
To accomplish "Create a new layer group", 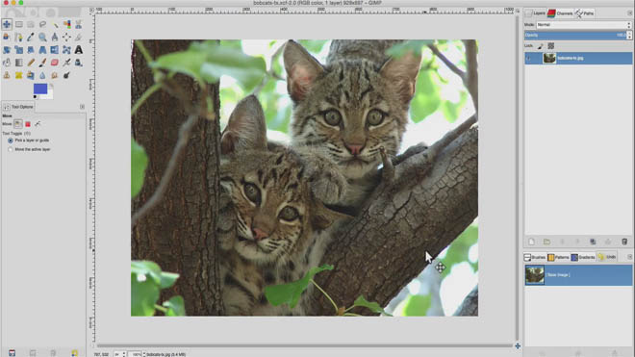I will (x=546, y=242).
